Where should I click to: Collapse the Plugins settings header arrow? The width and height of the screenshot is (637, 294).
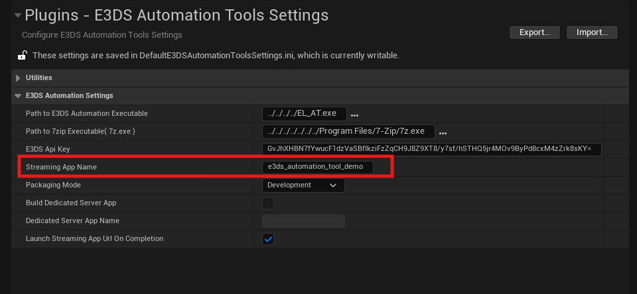(x=18, y=15)
